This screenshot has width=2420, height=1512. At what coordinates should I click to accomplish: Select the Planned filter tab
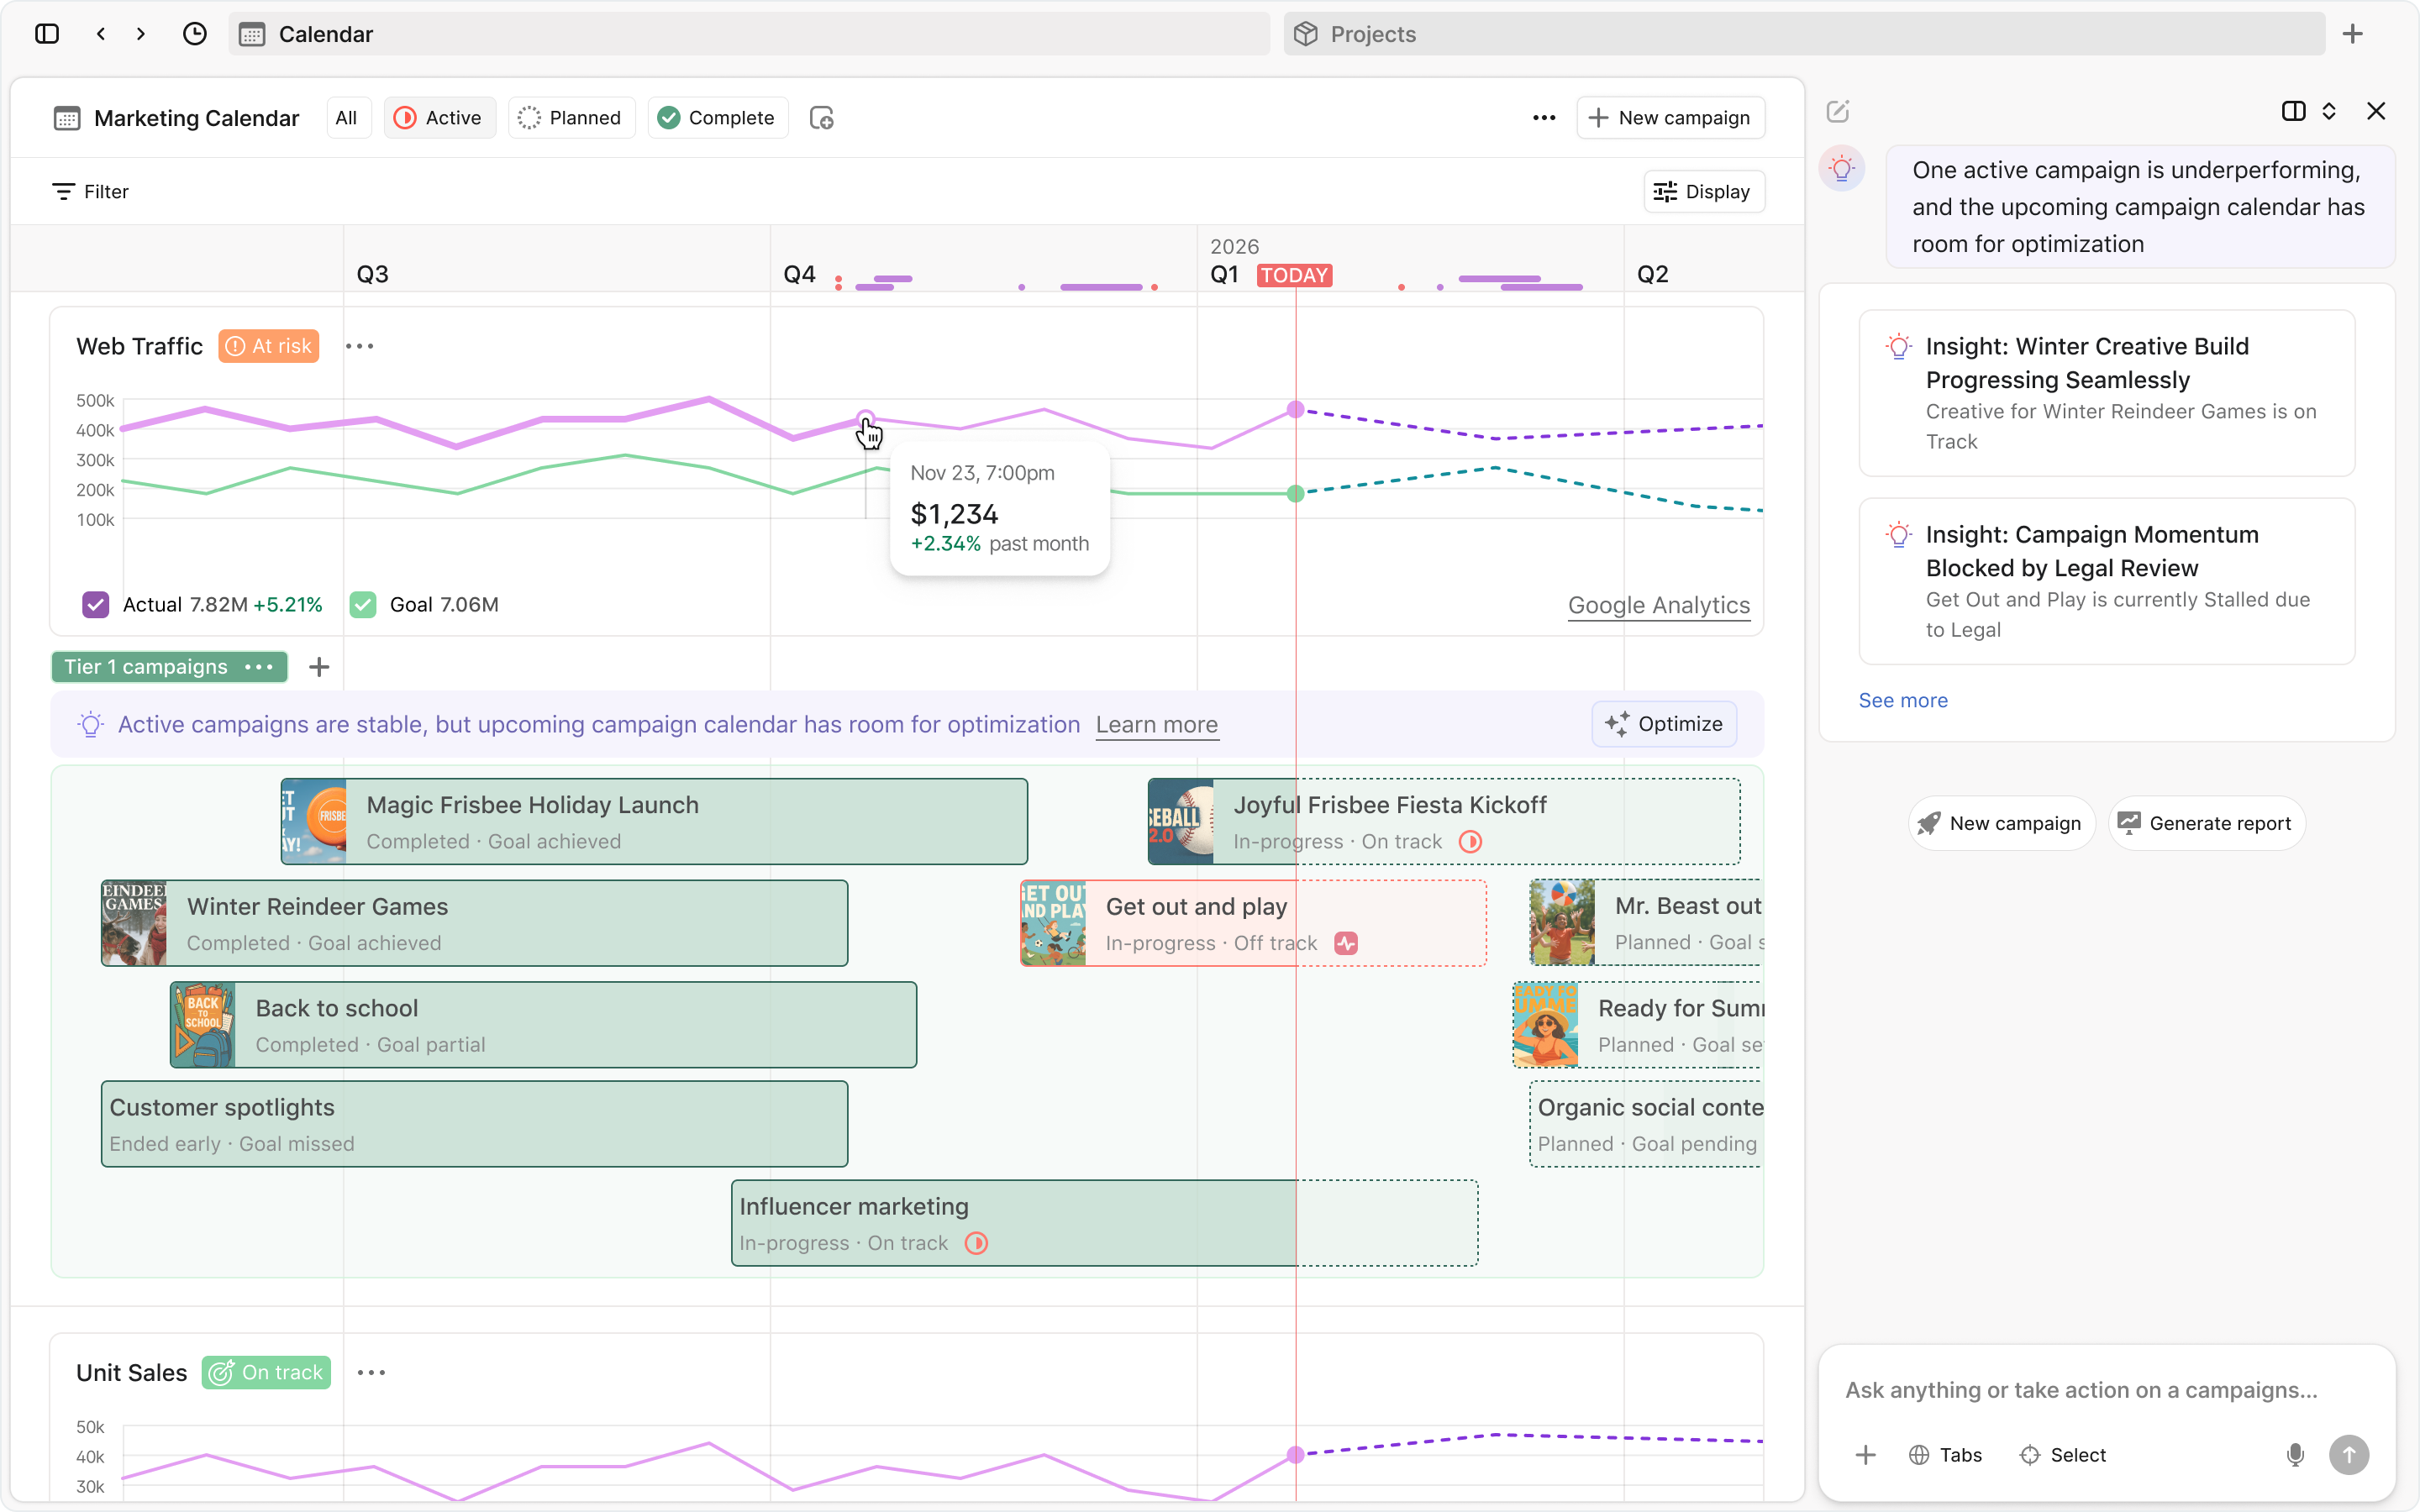(571, 118)
